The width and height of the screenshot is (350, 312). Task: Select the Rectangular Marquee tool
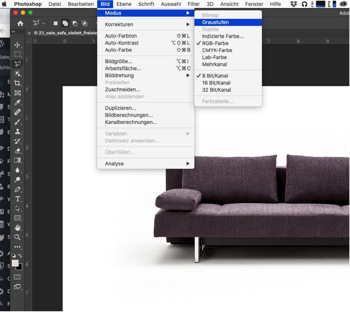coord(17,54)
